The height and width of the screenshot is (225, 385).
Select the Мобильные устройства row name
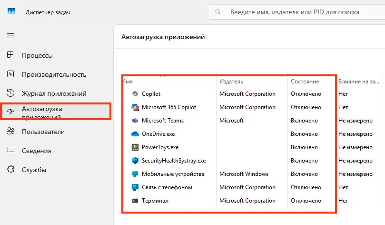(173, 174)
